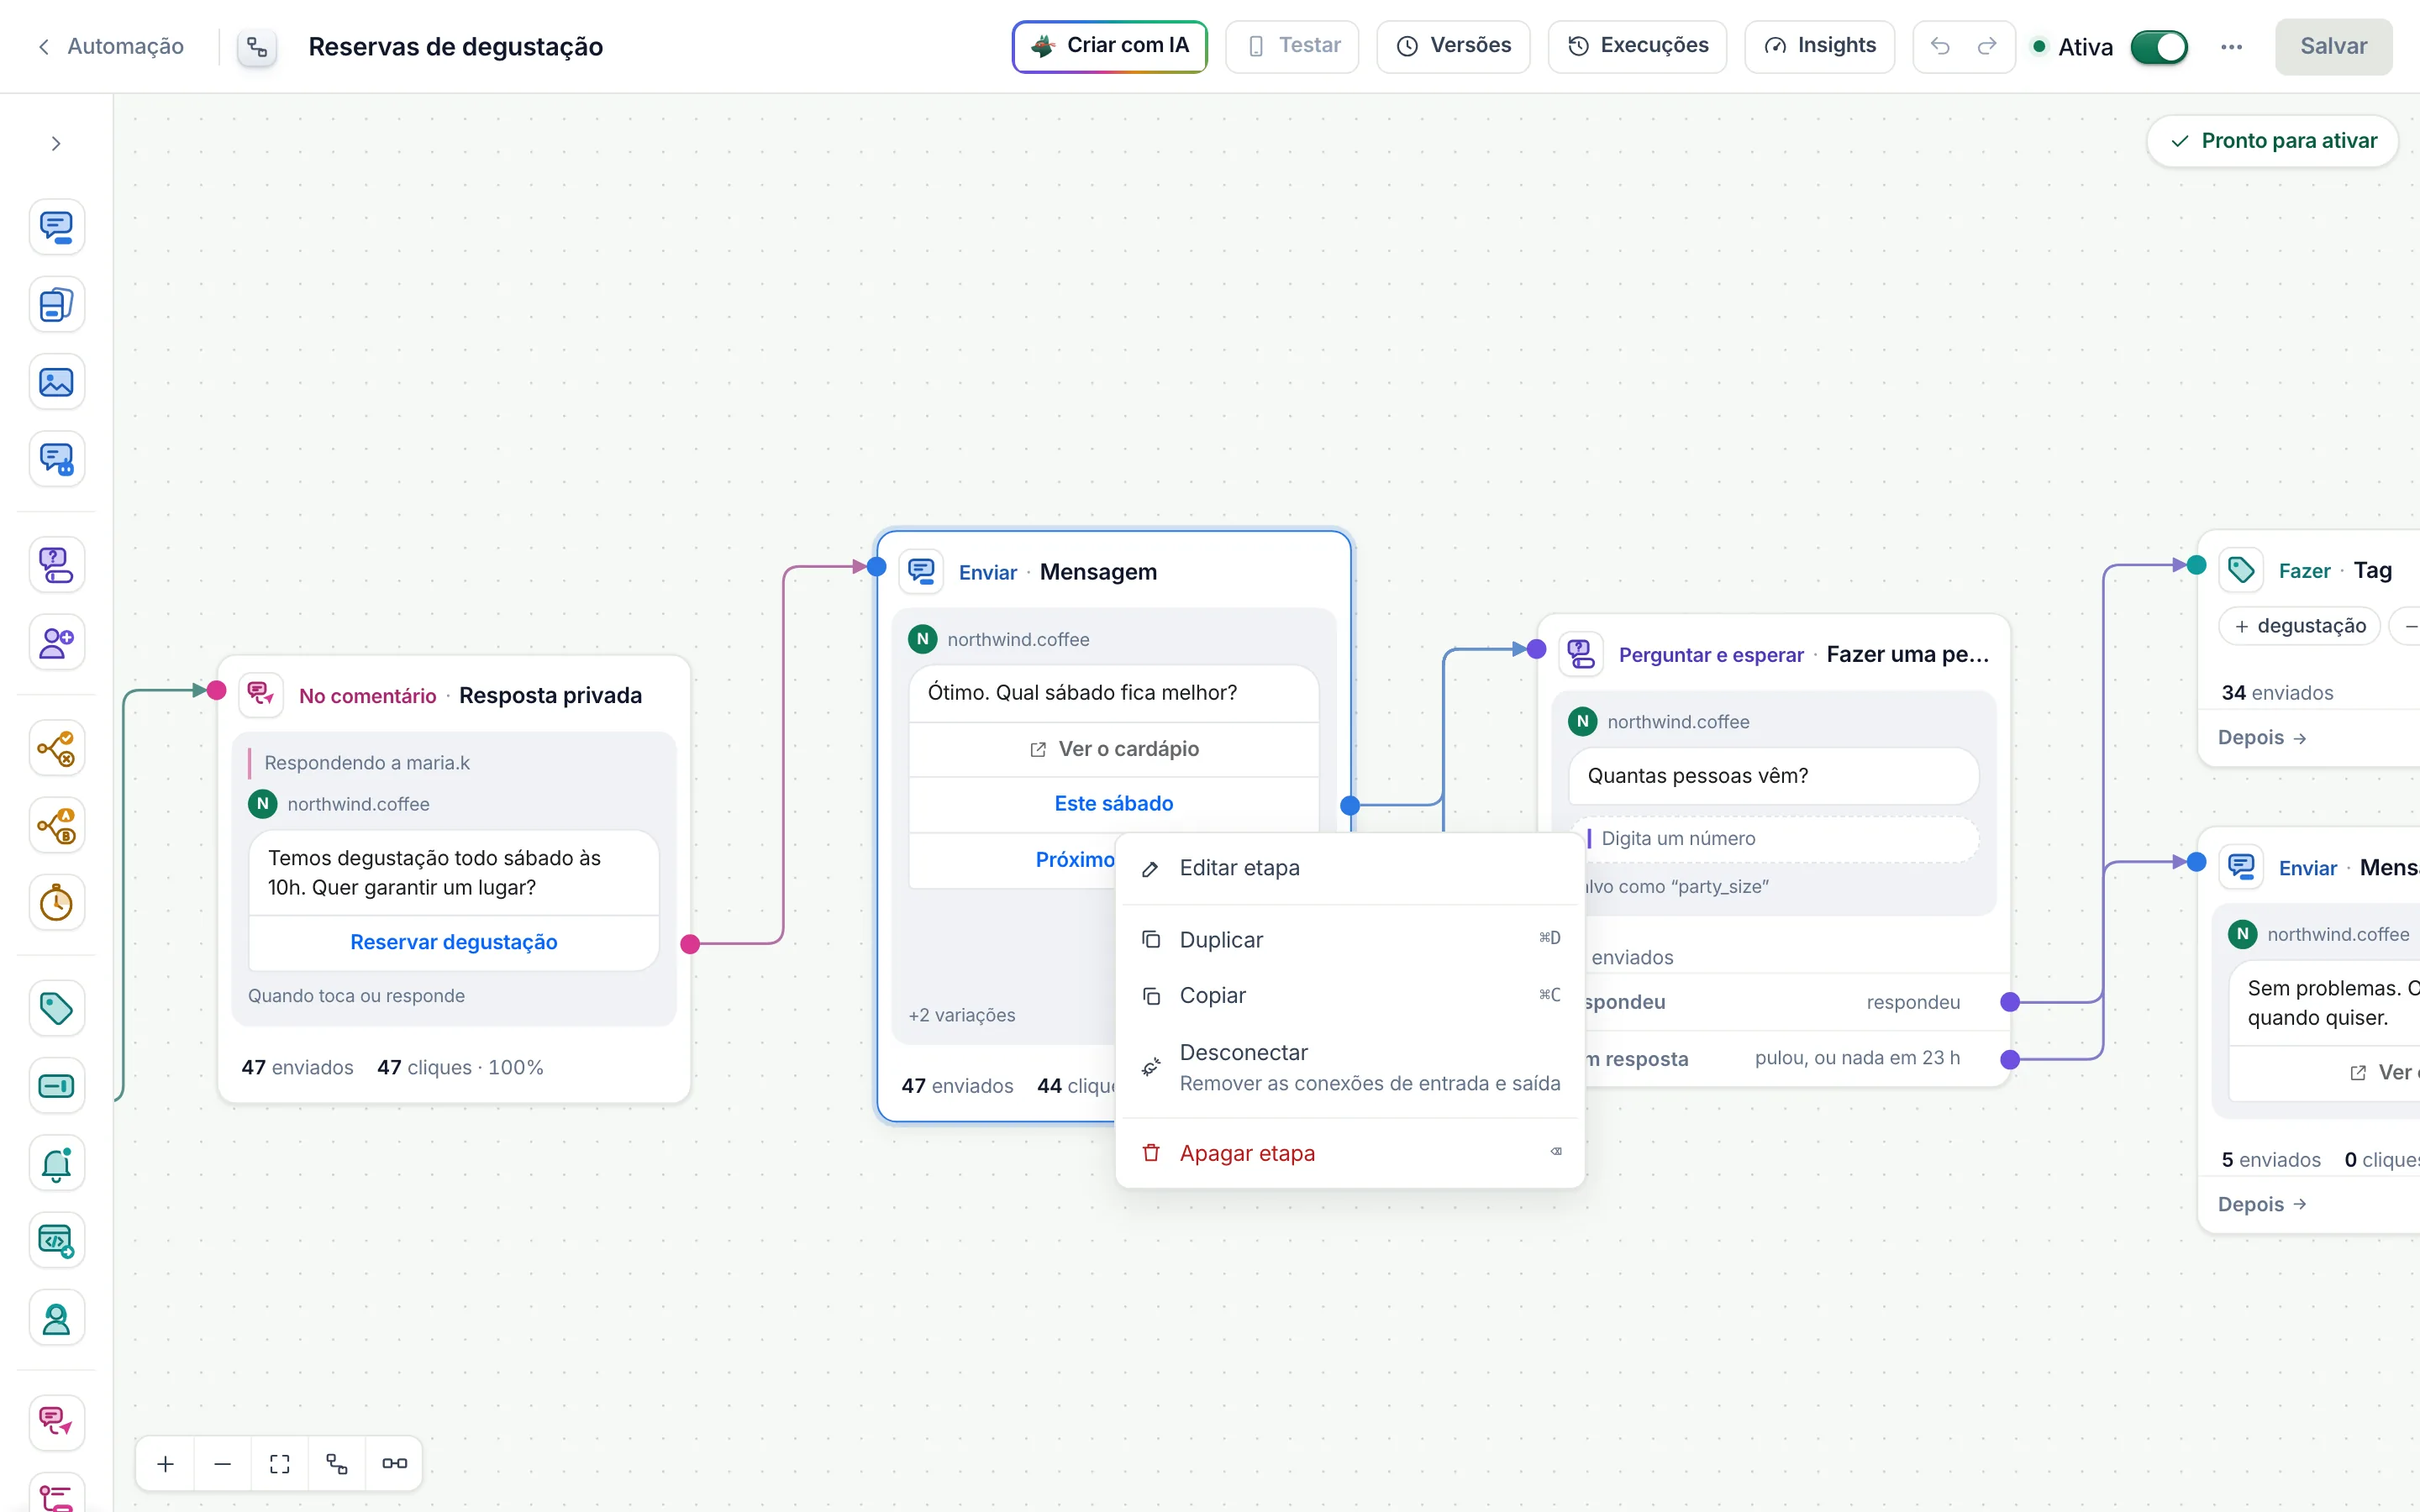This screenshot has width=2420, height=1512.
Task: Add the follow/add-contact step from sidebar
Action: coord(56,643)
